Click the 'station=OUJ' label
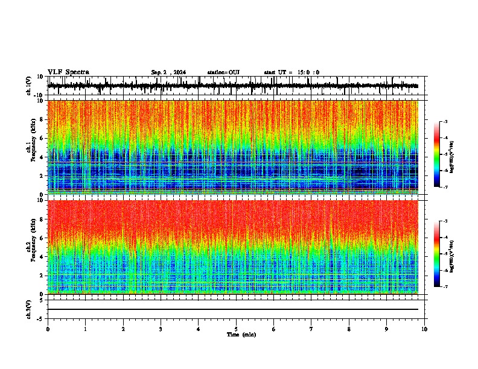The width and height of the screenshot is (478, 369). [x=223, y=72]
